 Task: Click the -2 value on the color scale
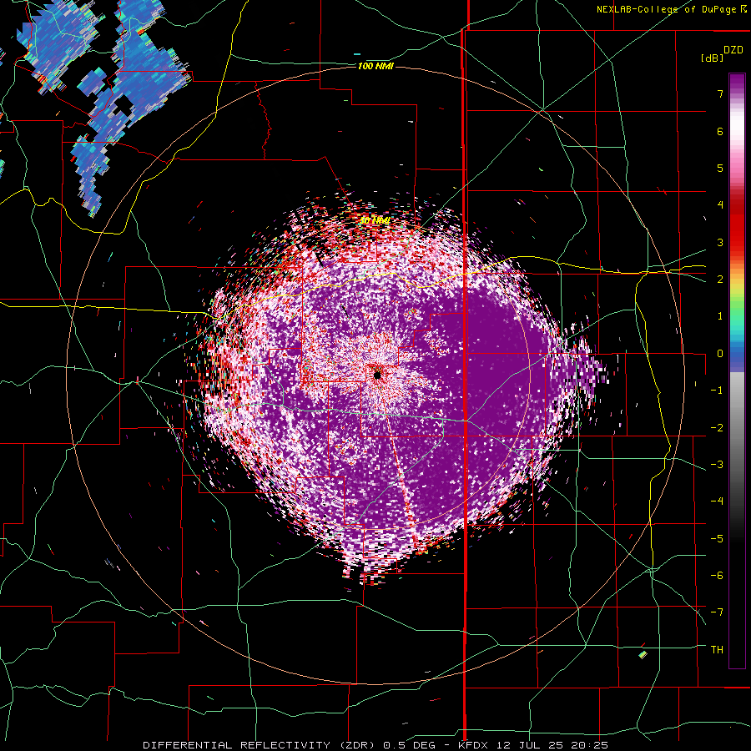pos(717,428)
